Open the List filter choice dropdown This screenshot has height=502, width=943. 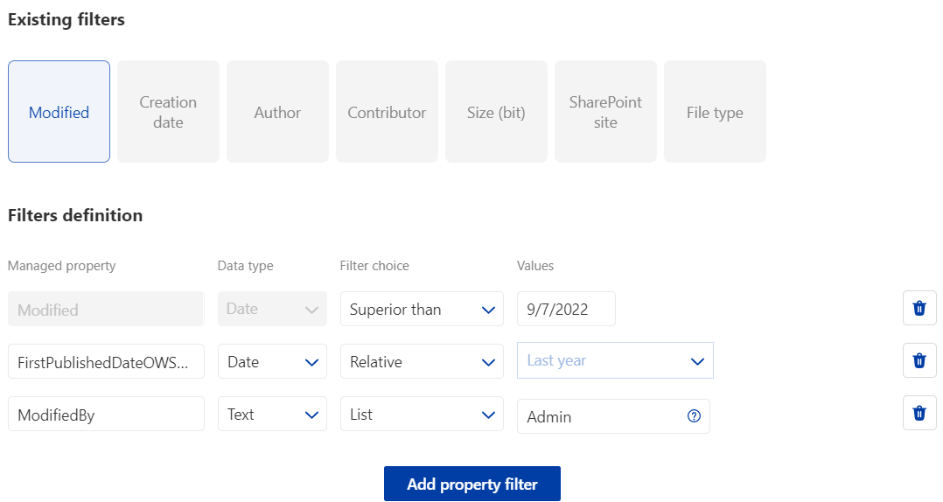[x=422, y=414]
